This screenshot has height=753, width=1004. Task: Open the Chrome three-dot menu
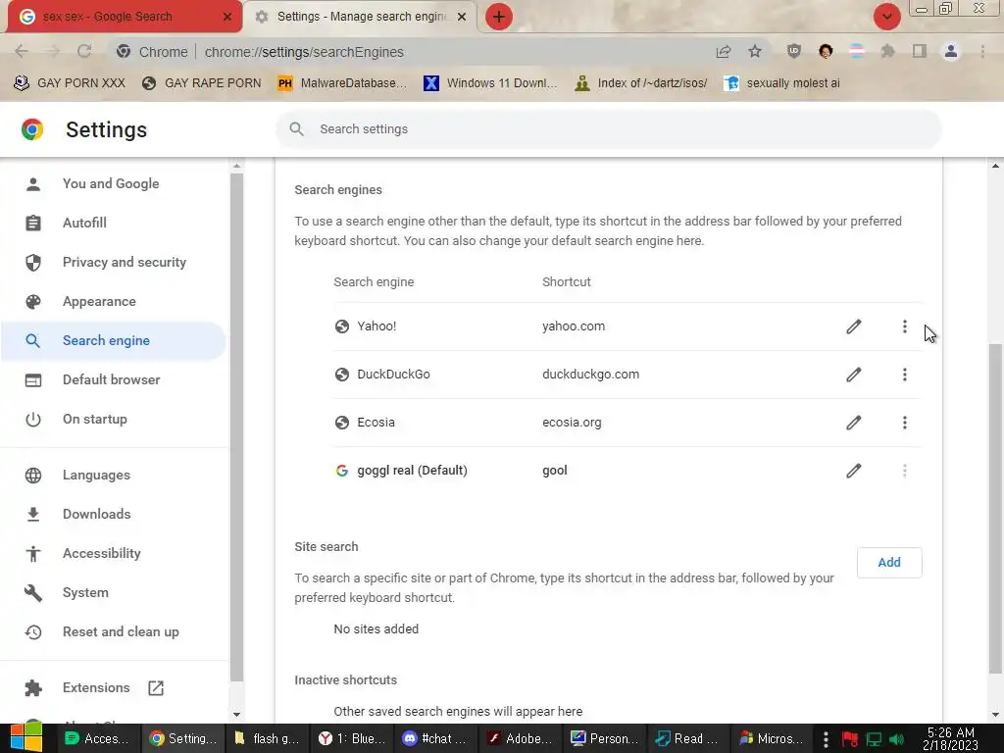[x=982, y=51]
